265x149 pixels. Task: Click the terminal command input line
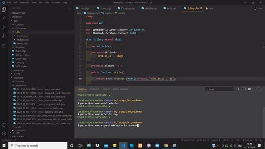[108, 125]
